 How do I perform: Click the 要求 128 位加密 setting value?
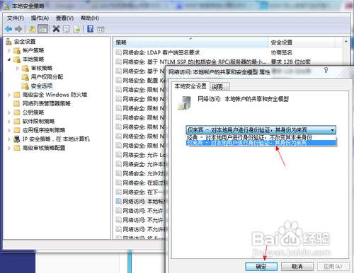290,62
